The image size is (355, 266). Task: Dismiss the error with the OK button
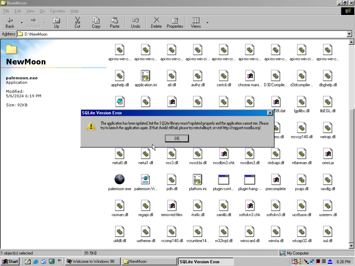(176, 138)
